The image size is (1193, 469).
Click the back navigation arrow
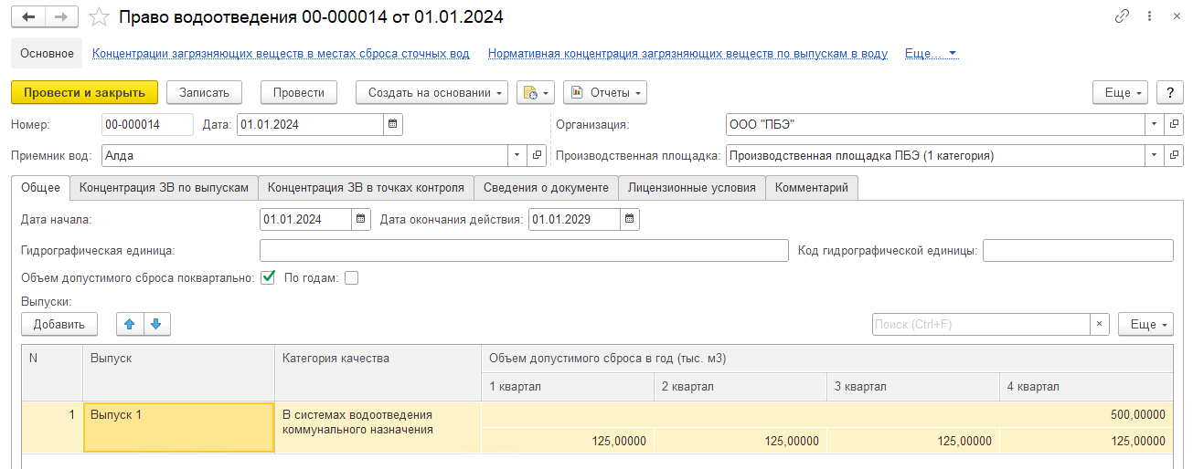tap(27, 16)
